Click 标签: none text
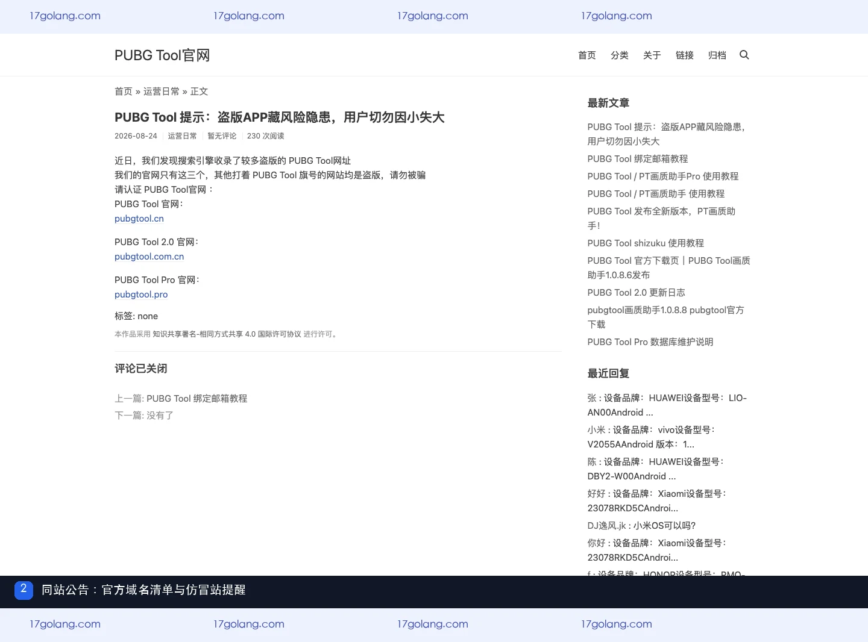Viewport: 868px width, 642px height. click(136, 316)
